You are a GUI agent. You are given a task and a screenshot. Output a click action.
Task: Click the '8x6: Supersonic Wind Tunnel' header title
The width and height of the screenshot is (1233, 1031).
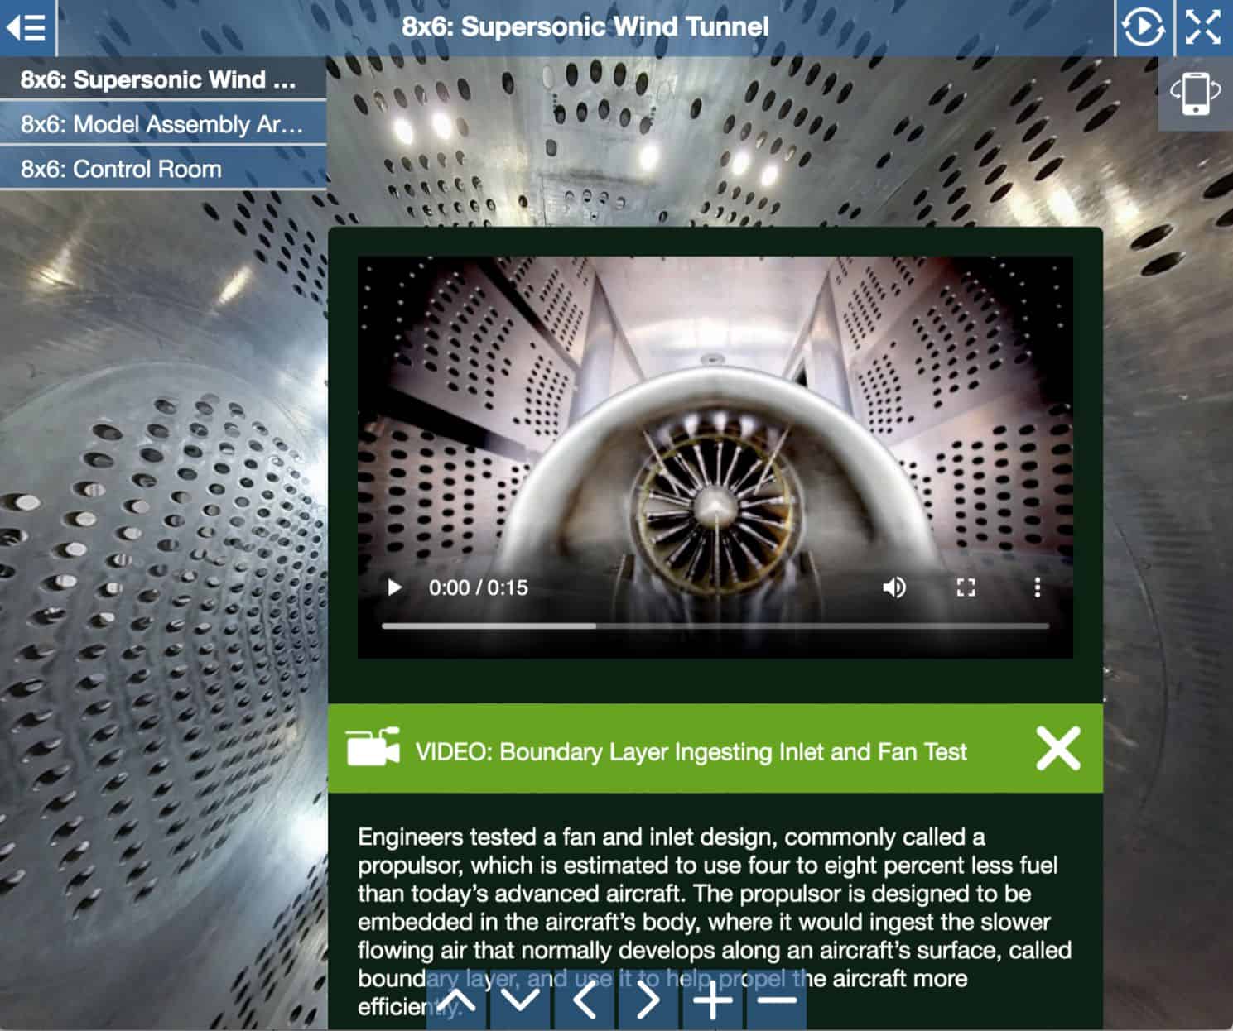tap(585, 26)
